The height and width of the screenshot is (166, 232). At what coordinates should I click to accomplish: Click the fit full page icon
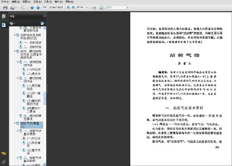[101, 8]
